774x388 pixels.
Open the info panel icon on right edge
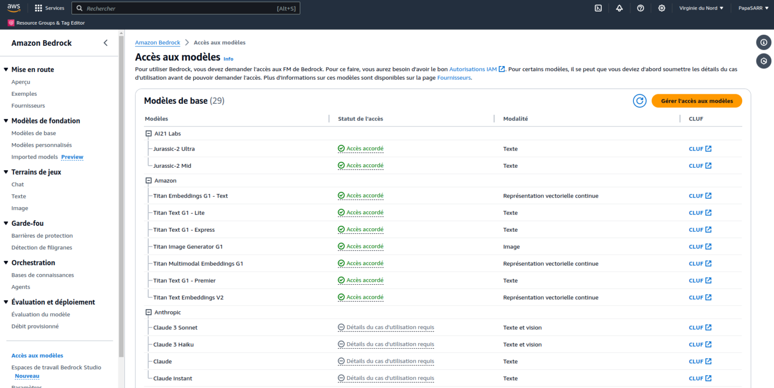click(763, 42)
